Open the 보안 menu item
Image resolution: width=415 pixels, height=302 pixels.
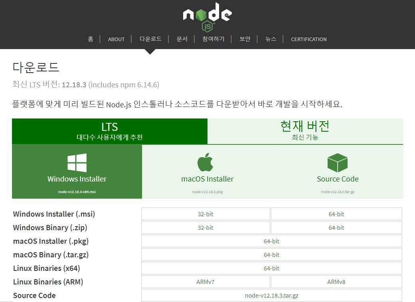click(245, 39)
